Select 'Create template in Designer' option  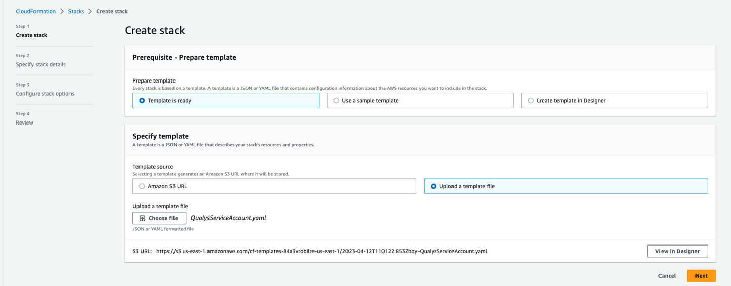531,101
